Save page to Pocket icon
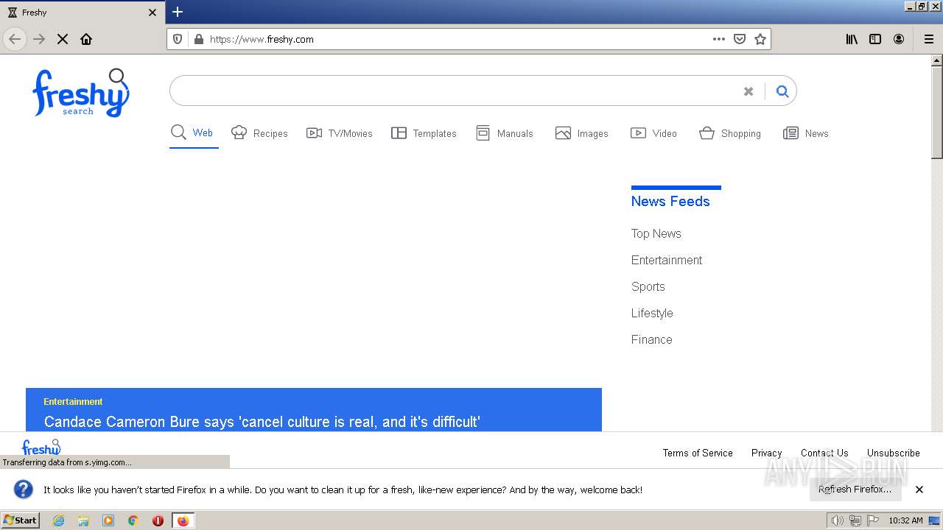The height and width of the screenshot is (530, 943). [740, 39]
